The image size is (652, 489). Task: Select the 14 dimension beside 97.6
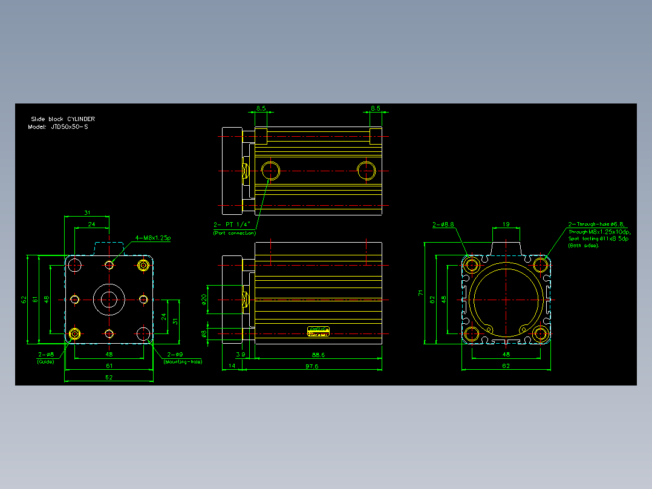coord(232,366)
